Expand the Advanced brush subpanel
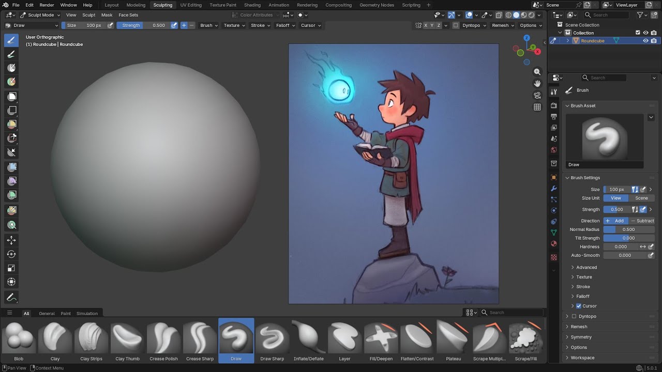662x372 pixels. pyautogui.click(x=586, y=267)
